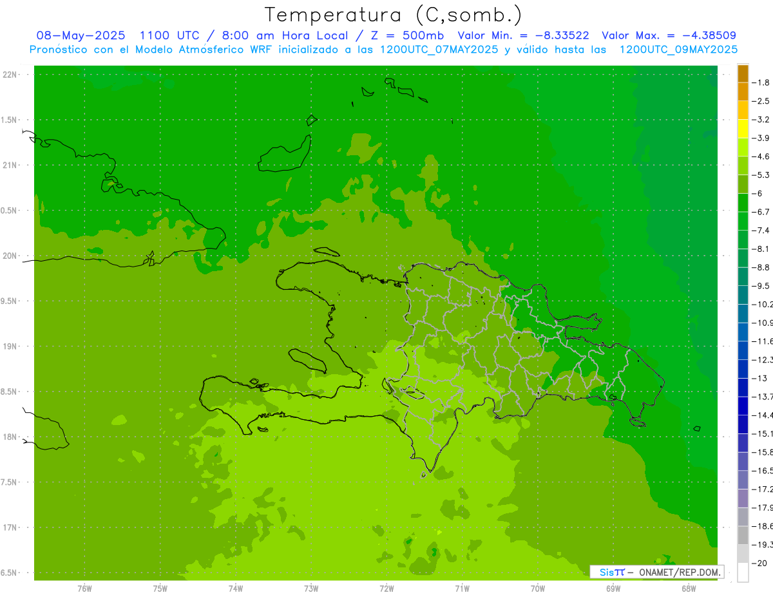The height and width of the screenshot is (597, 773).
Task: Click the "-6" colorbar value
Action: [758, 193]
